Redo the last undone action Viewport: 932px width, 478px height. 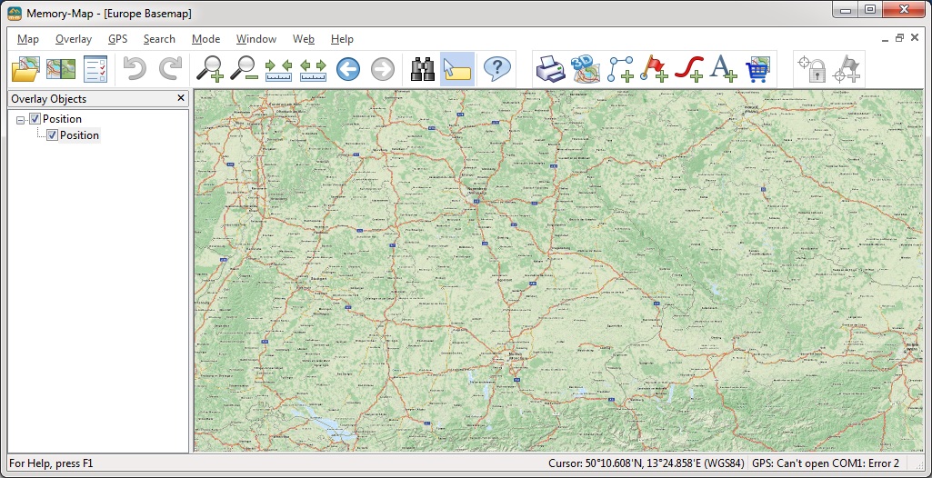tap(170, 69)
